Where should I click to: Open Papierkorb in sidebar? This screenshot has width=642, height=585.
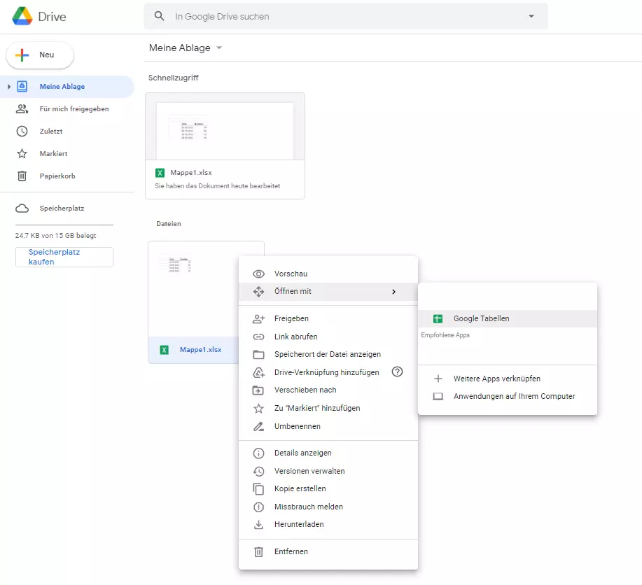point(67,176)
